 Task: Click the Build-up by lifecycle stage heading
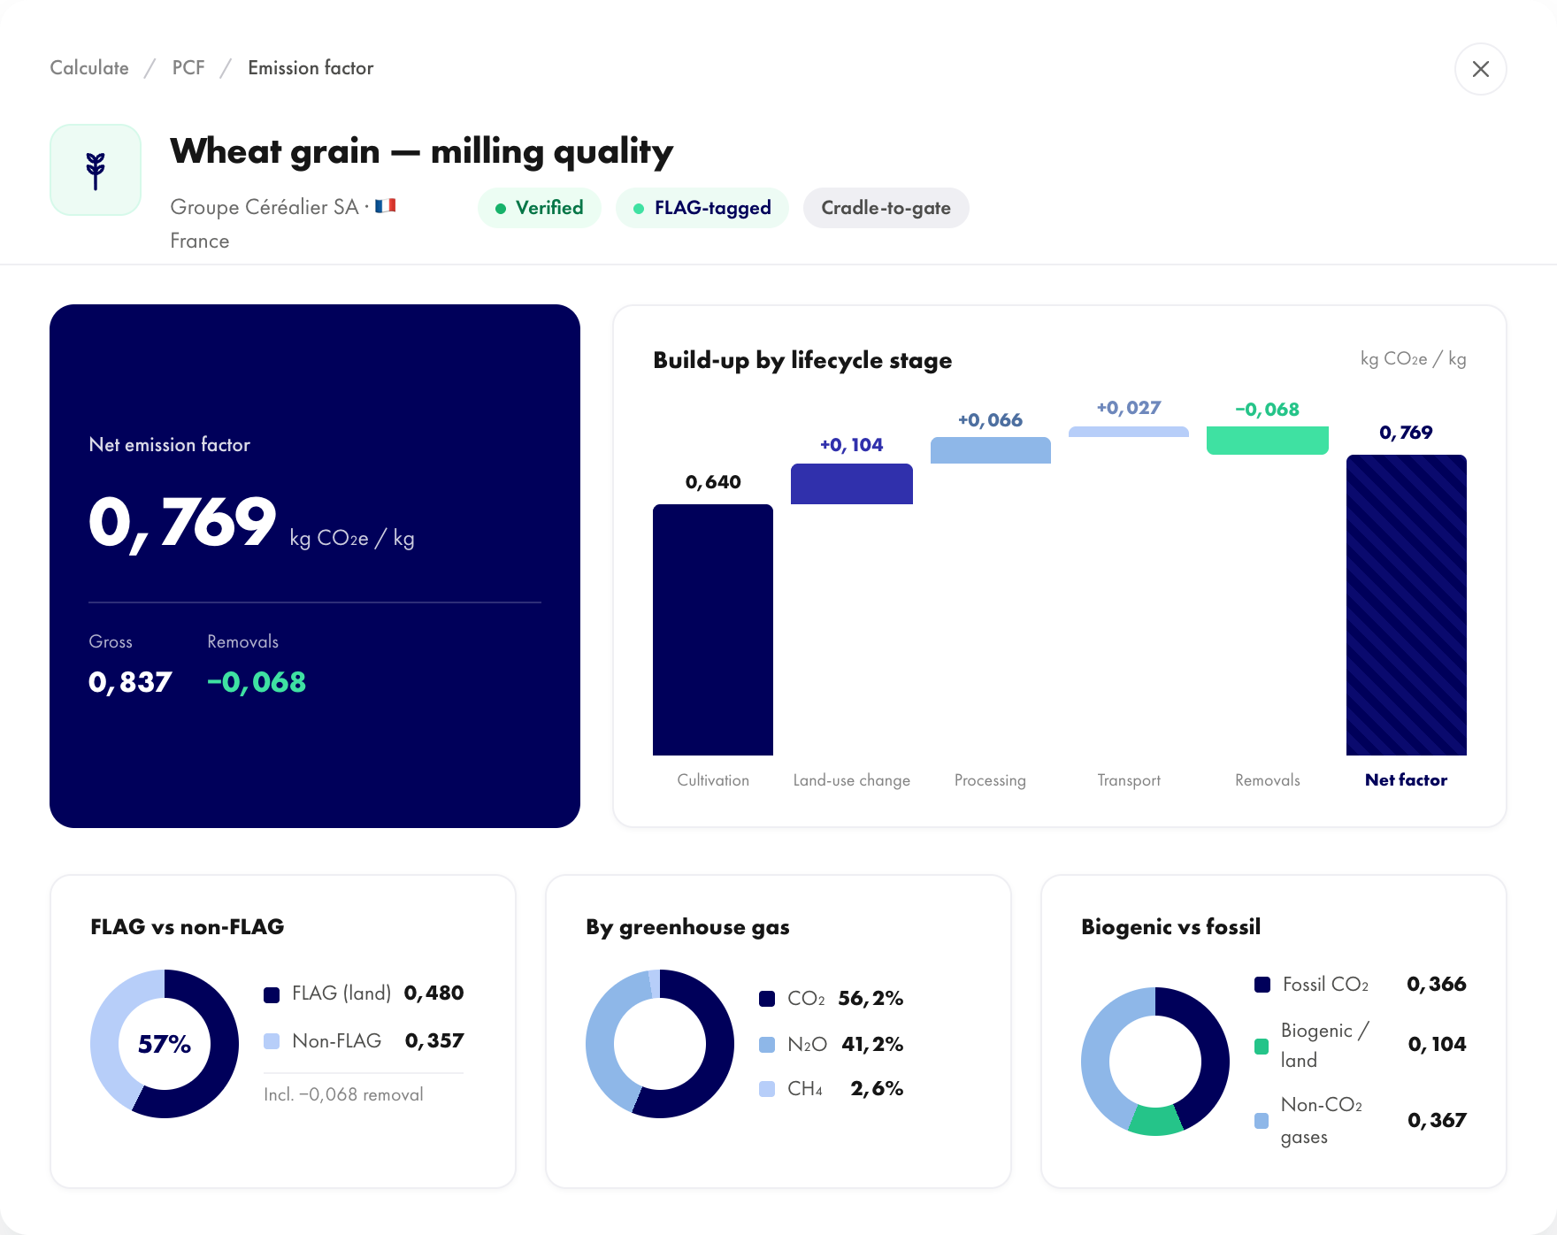pos(802,360)
